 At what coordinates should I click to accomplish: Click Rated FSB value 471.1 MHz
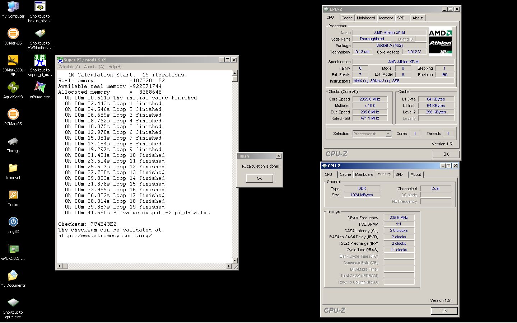(370, 118)
